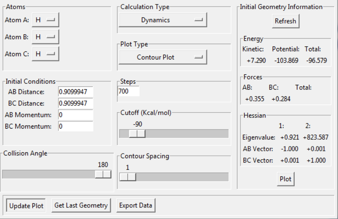Grab the Cutoff slider handle
This screenshot has width=338, height=219.
click(x=137, y=134)
